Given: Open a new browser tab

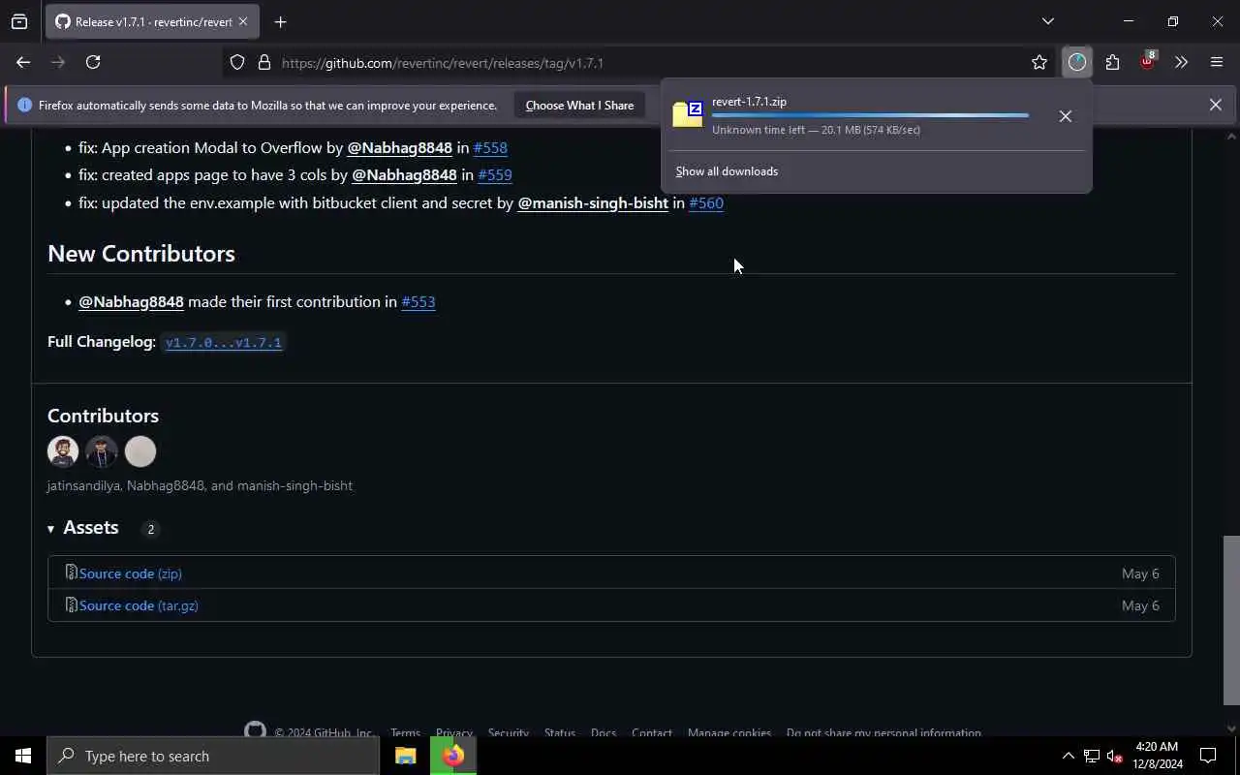Looking at the screenshot, I should tap(280, 21).
